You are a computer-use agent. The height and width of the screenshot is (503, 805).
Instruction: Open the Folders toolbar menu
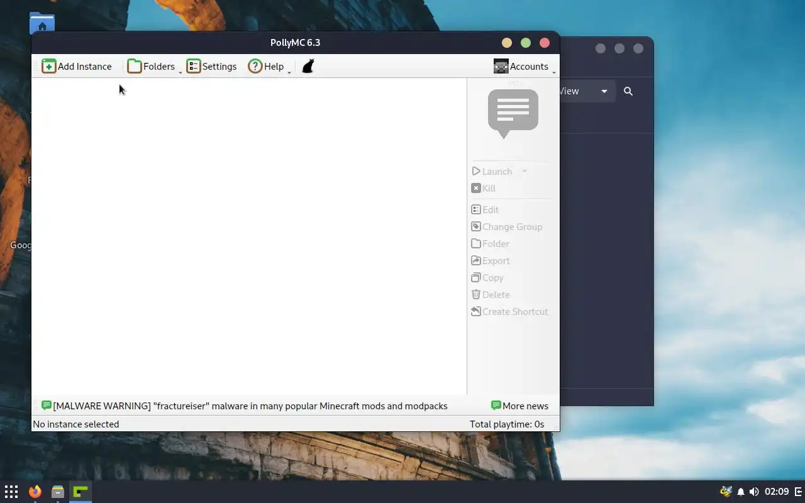click(x=151, y=66)
